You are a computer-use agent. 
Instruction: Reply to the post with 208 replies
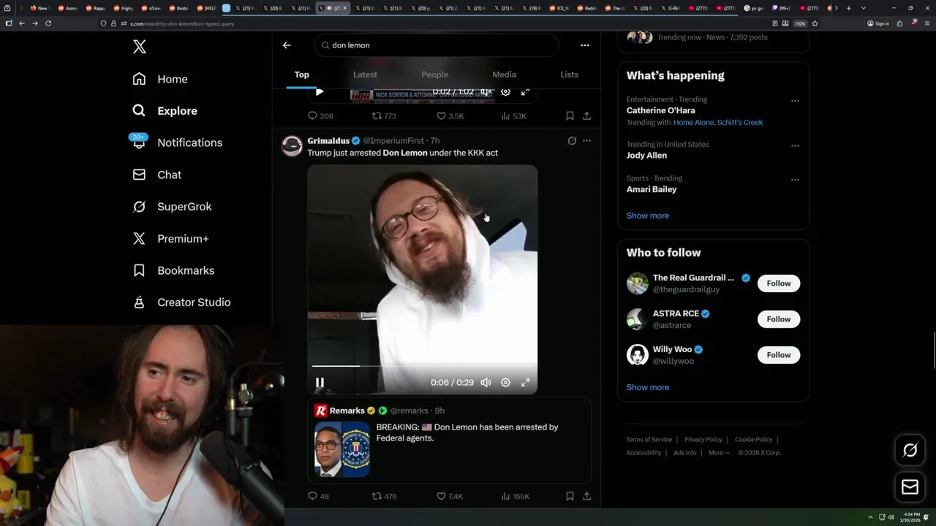pyautogui.click(x=320, y=116)
